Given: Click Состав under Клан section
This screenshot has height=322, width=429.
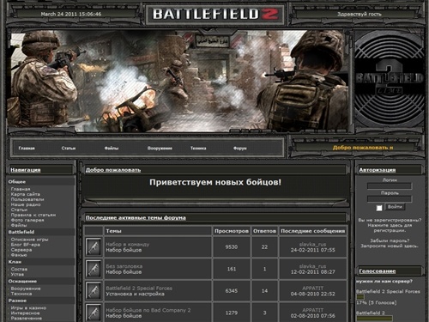Looking at the screenshot, I should (19, 269).
